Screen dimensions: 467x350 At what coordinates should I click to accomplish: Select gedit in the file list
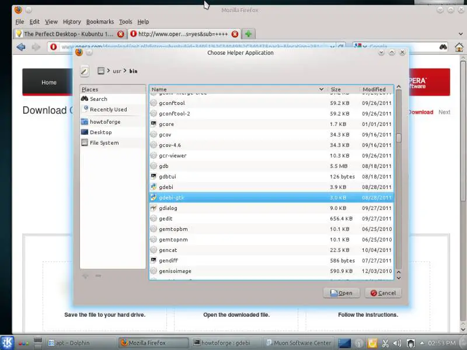tap(271, 218)
